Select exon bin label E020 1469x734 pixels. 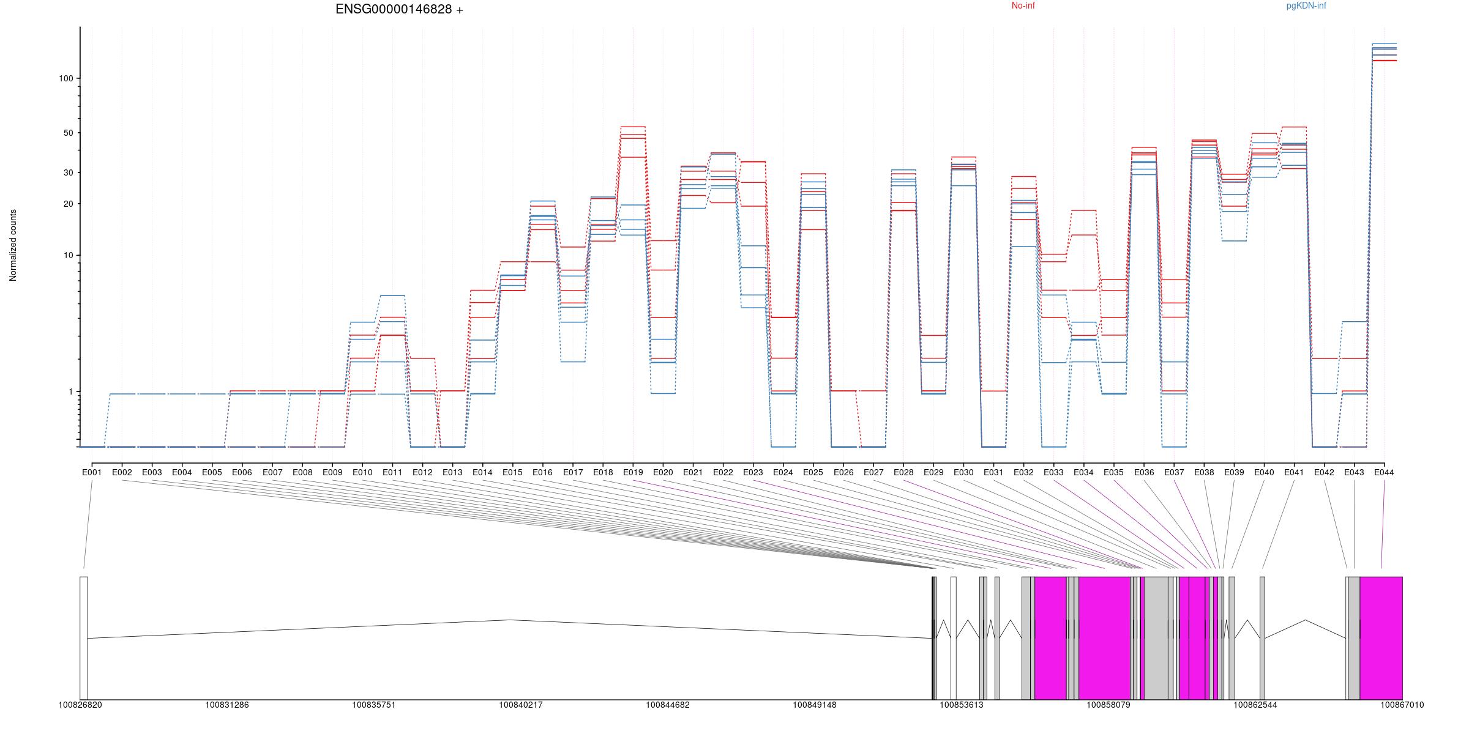[x=663, y=472]
